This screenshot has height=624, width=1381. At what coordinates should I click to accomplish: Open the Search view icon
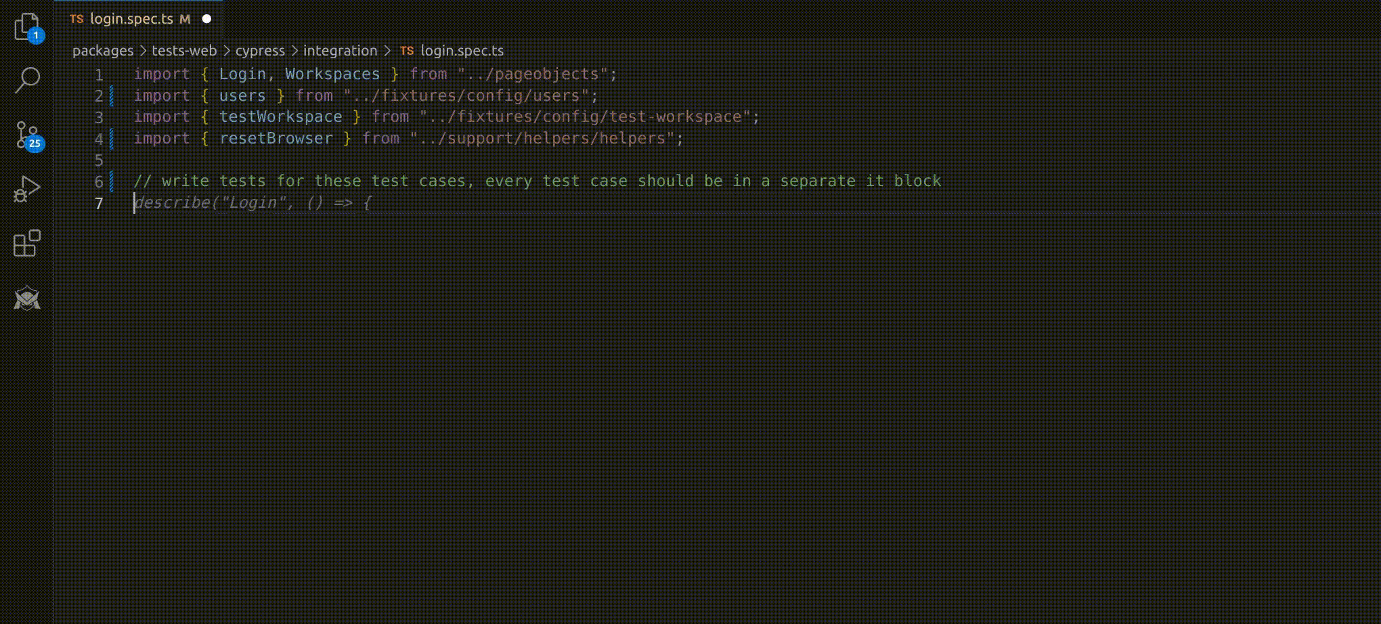tap(27, 80)
